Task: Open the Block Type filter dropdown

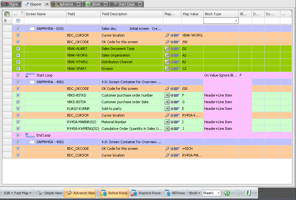Action: 236,21
